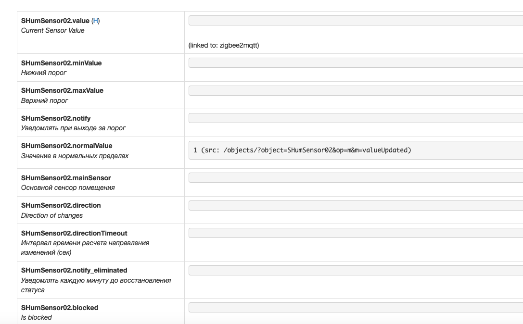Focus the minValue lower threshold field
This screenshot has height=324, width=523.
[356, 63]
